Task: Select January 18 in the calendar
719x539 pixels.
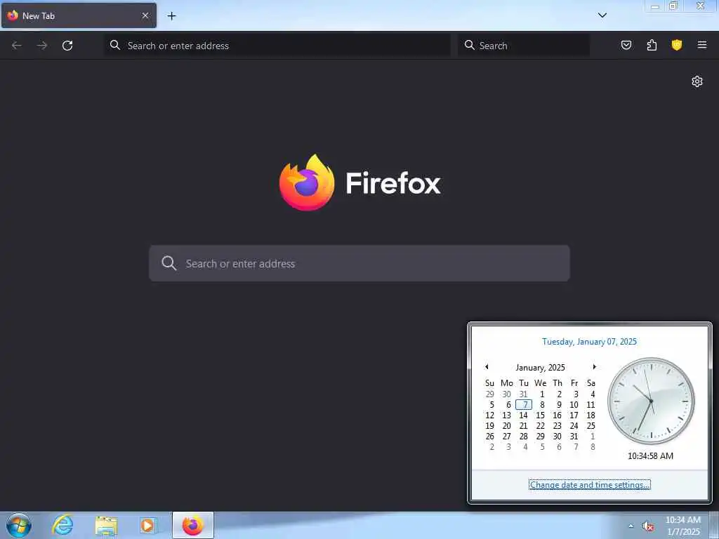Action: pos(591,415)
